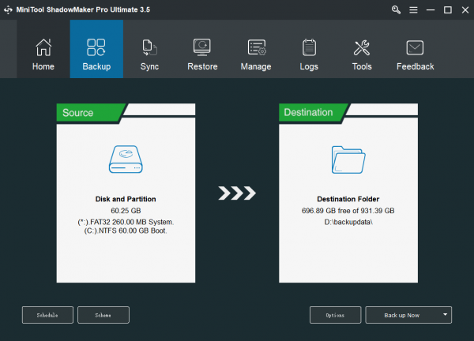Start backup with Back up Now
The width and height of the screenshot is (474, 341).
pos(402,315)
